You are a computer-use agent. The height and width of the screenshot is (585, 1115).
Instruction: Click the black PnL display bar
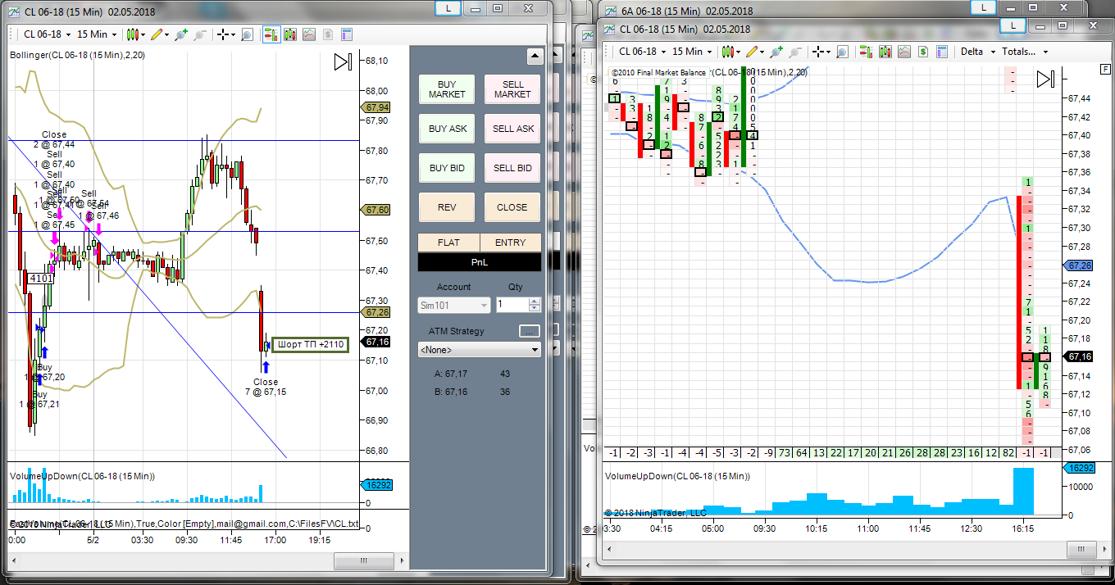pos(480,262)
